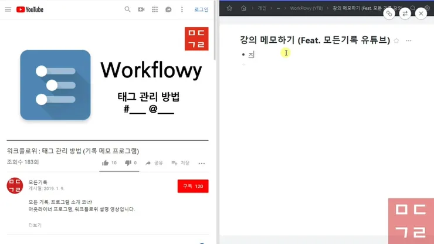Click the video title 워크플로위 : 태그 관리 방법
This screenshot has height=244, width=434.
point(73,151)
